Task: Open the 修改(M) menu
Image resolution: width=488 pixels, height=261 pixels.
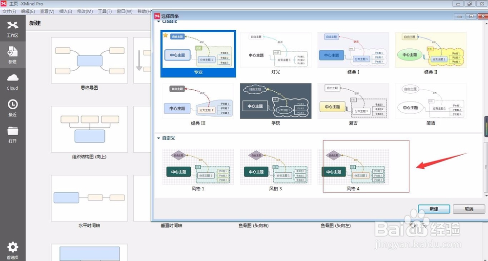Action: point(85,11)
